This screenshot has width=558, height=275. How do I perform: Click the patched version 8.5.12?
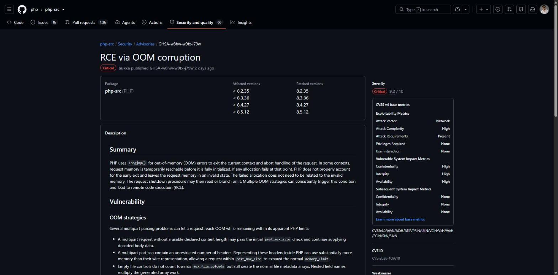[302, 112]
